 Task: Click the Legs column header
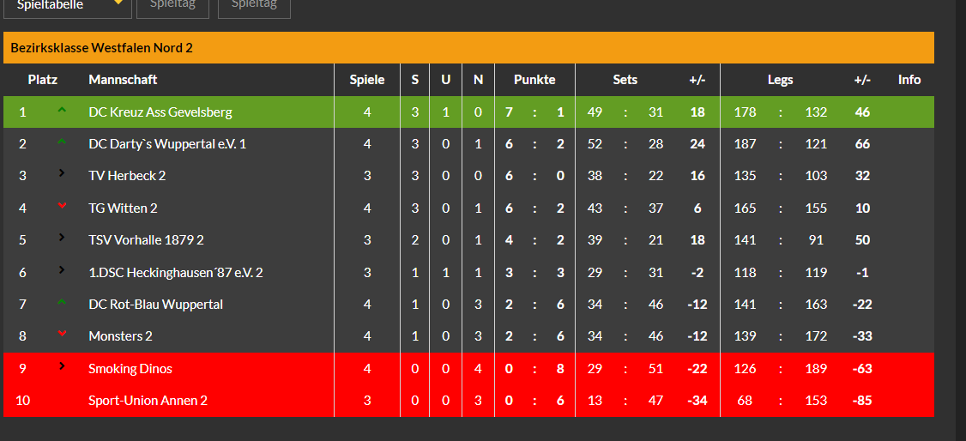[x=780, y=80]
